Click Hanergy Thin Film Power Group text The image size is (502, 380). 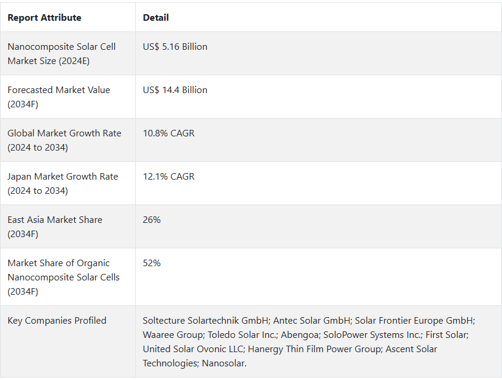pos(314,349)
